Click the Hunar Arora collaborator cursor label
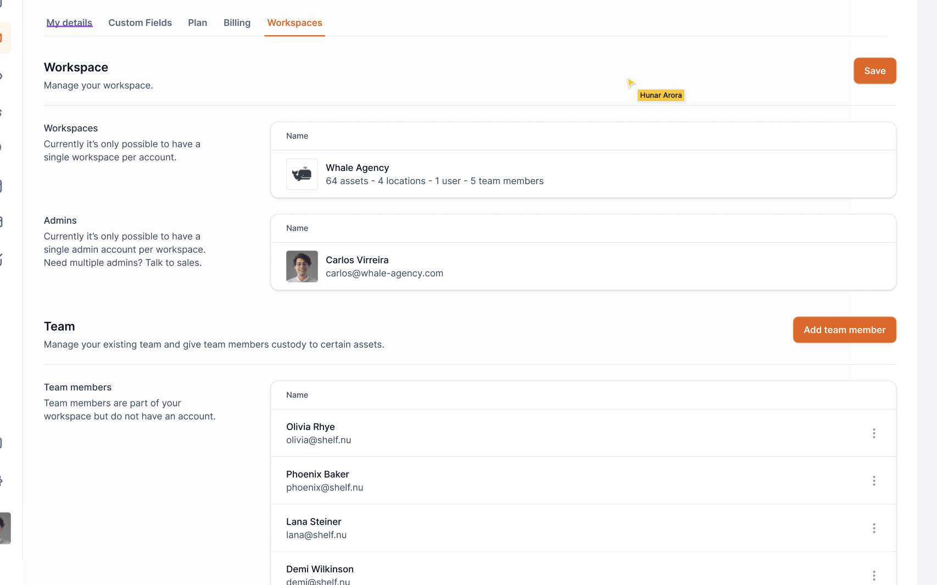The width and height of the screenshot is (937, 585). point(661,95)
